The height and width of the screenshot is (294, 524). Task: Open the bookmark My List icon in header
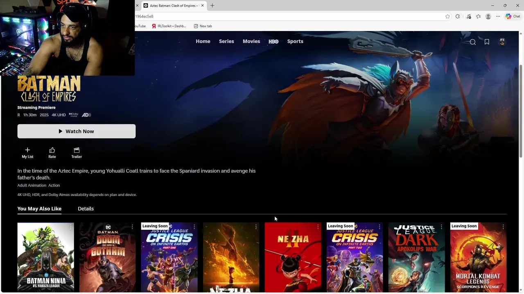487,42
